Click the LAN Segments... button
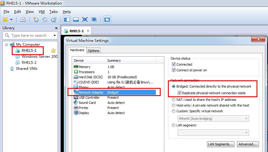Viewport: 268px width, 152px height. click(x=221, y=144)
